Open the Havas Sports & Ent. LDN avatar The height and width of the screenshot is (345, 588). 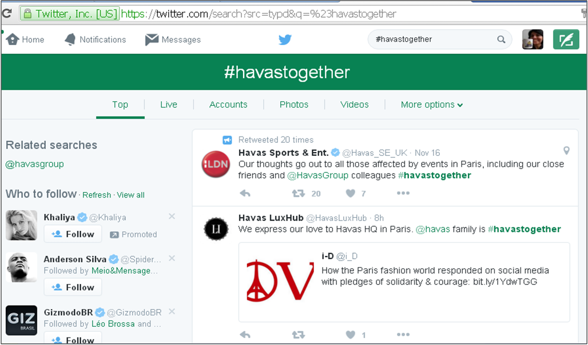tap(216, 164)
